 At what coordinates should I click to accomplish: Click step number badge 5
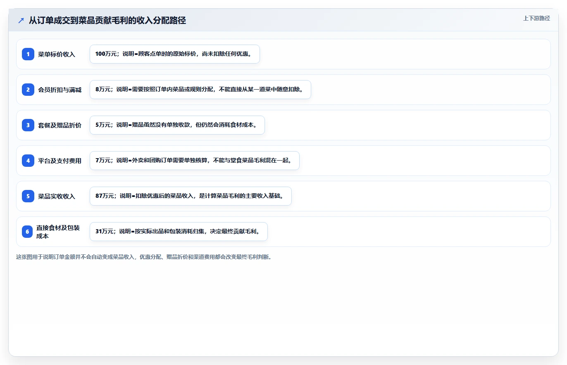pos(28,196)
